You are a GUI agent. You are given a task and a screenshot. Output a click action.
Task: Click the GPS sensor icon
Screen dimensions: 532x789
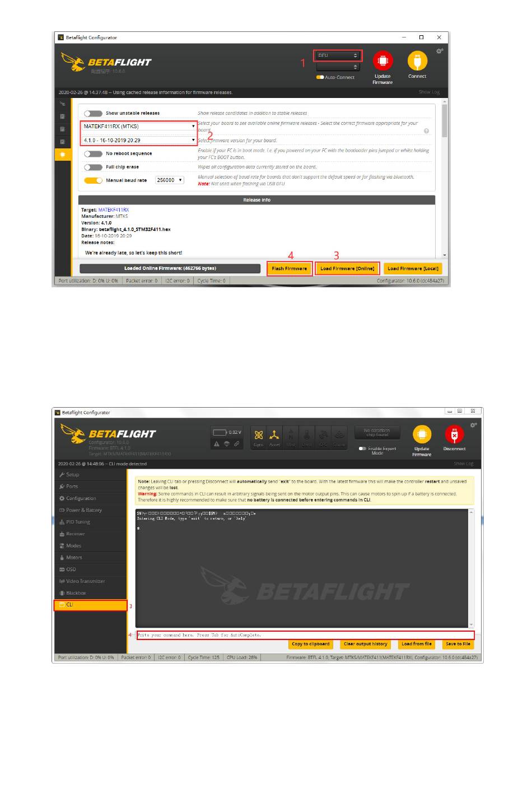323,437
